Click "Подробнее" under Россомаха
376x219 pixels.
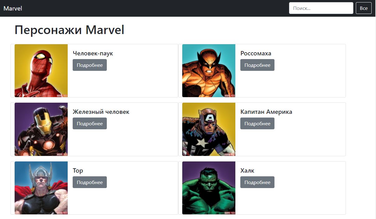pyautogui.click(x=257, y=65)
